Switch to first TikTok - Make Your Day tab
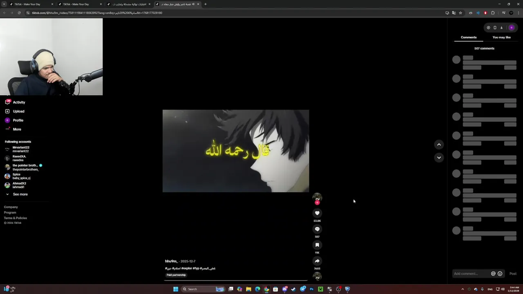The height and width of the screenshot is (294, 523). (31, 4)
